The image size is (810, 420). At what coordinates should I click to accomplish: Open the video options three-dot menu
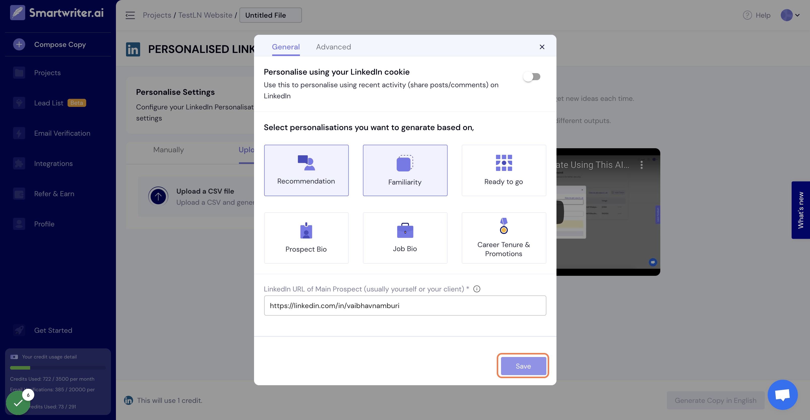coord(641,165)
